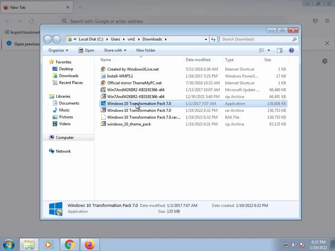
Task: Select Win7AndW2K8R2-KB3191566-x64 Microsoft Update file
Action: [193, 90]
